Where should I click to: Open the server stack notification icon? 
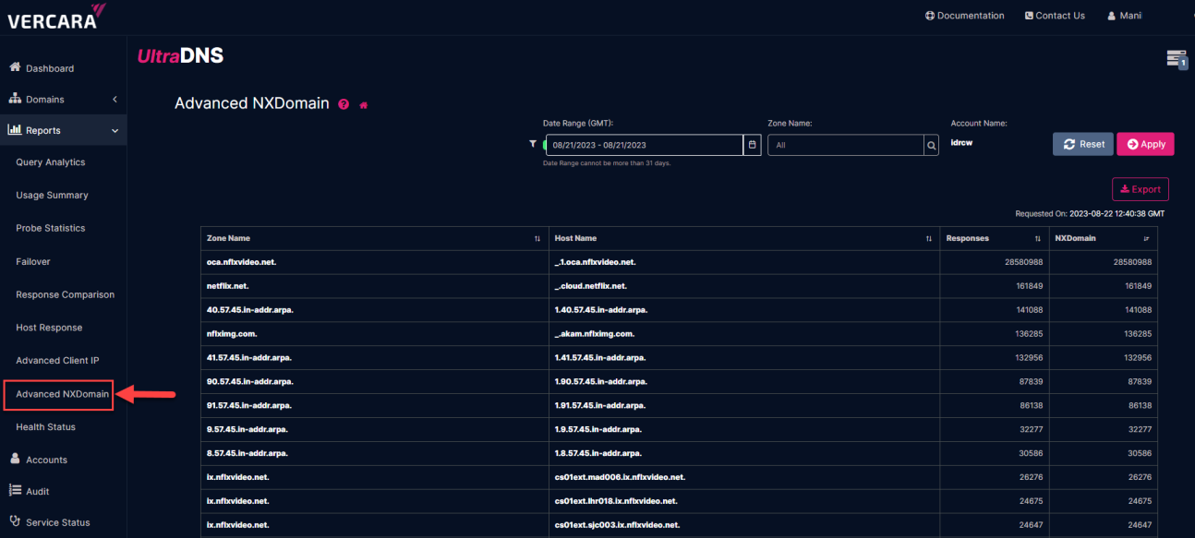point(1176,59)
